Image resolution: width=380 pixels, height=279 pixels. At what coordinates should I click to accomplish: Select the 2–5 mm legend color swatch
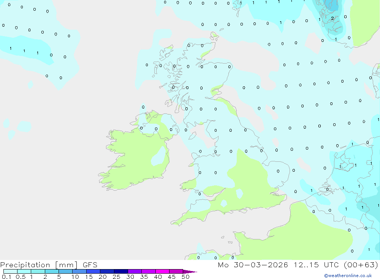click(52, 271)
